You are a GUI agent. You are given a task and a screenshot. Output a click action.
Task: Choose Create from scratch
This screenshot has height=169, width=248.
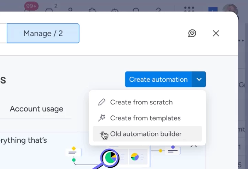(141, 102)
